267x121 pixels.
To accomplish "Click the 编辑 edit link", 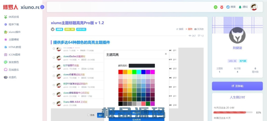I will tap(180, 29).
